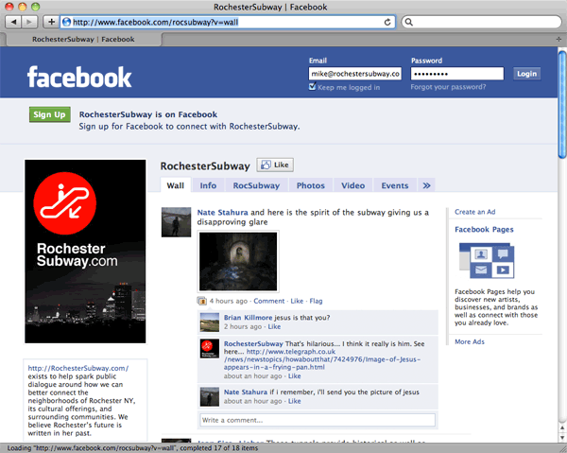Click the scrollbar down arrow

562,438
